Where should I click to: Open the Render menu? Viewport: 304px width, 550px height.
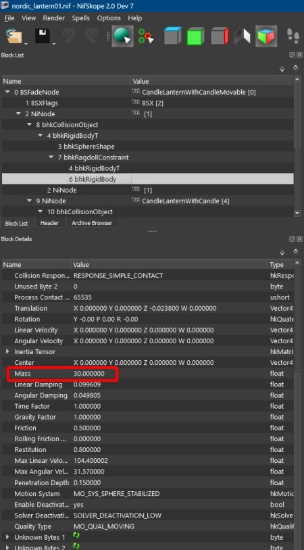click(x=53, y=18)
